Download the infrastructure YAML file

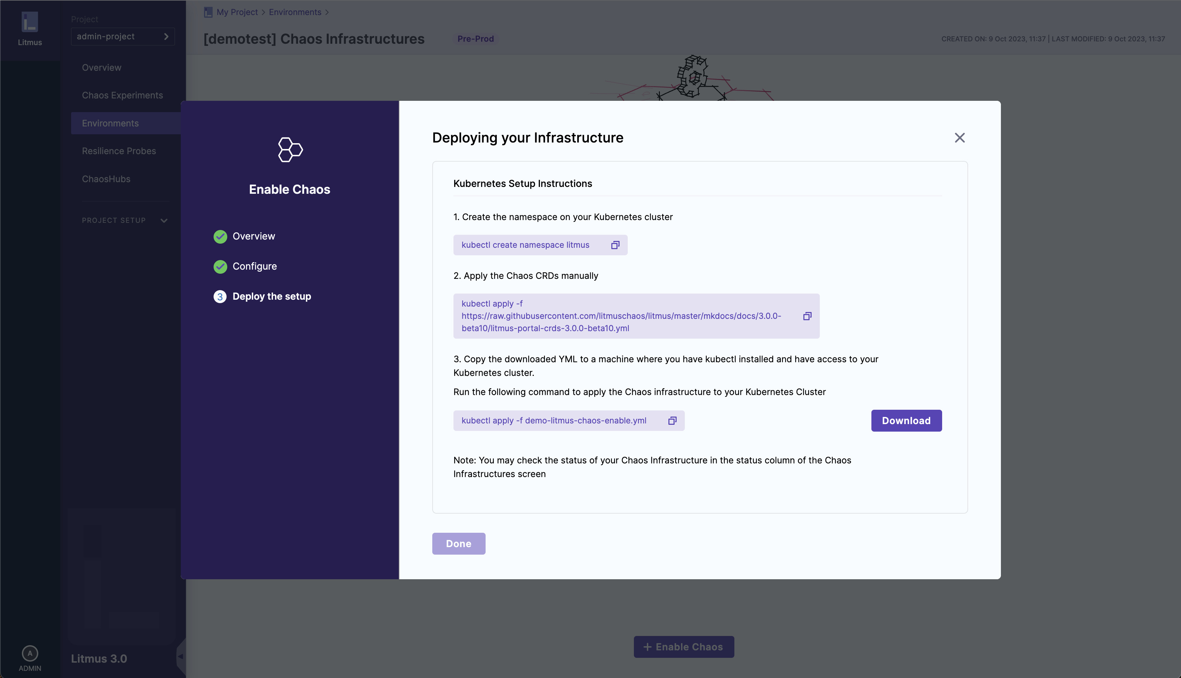point(906,420)
